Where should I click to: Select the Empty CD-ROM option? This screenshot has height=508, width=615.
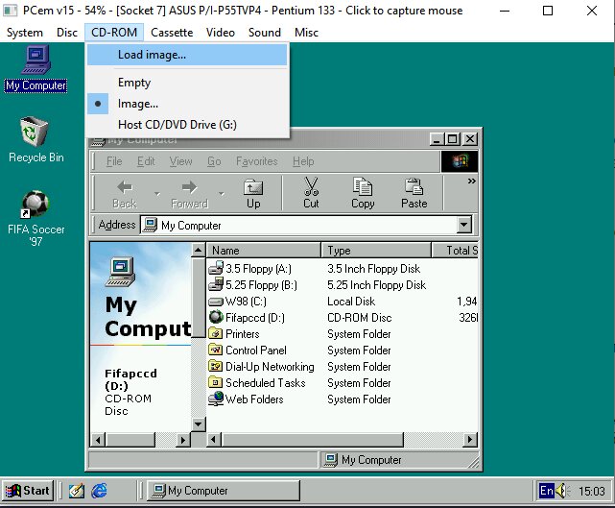[187, 83]
